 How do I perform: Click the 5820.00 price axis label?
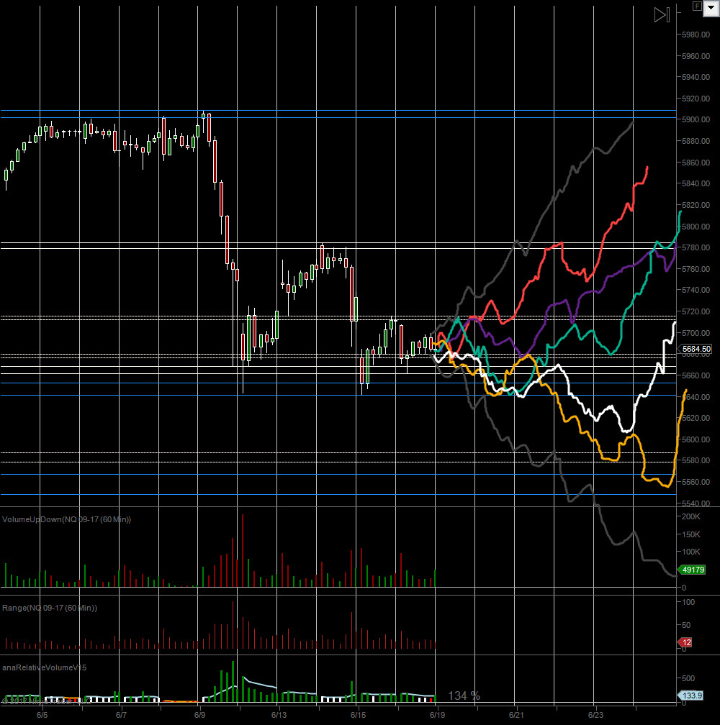[696, 205]
